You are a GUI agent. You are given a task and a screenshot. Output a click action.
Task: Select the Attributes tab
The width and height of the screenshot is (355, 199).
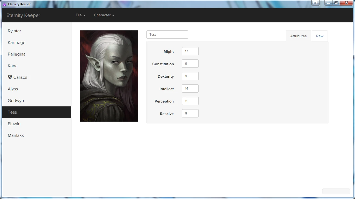click(298, 36)
